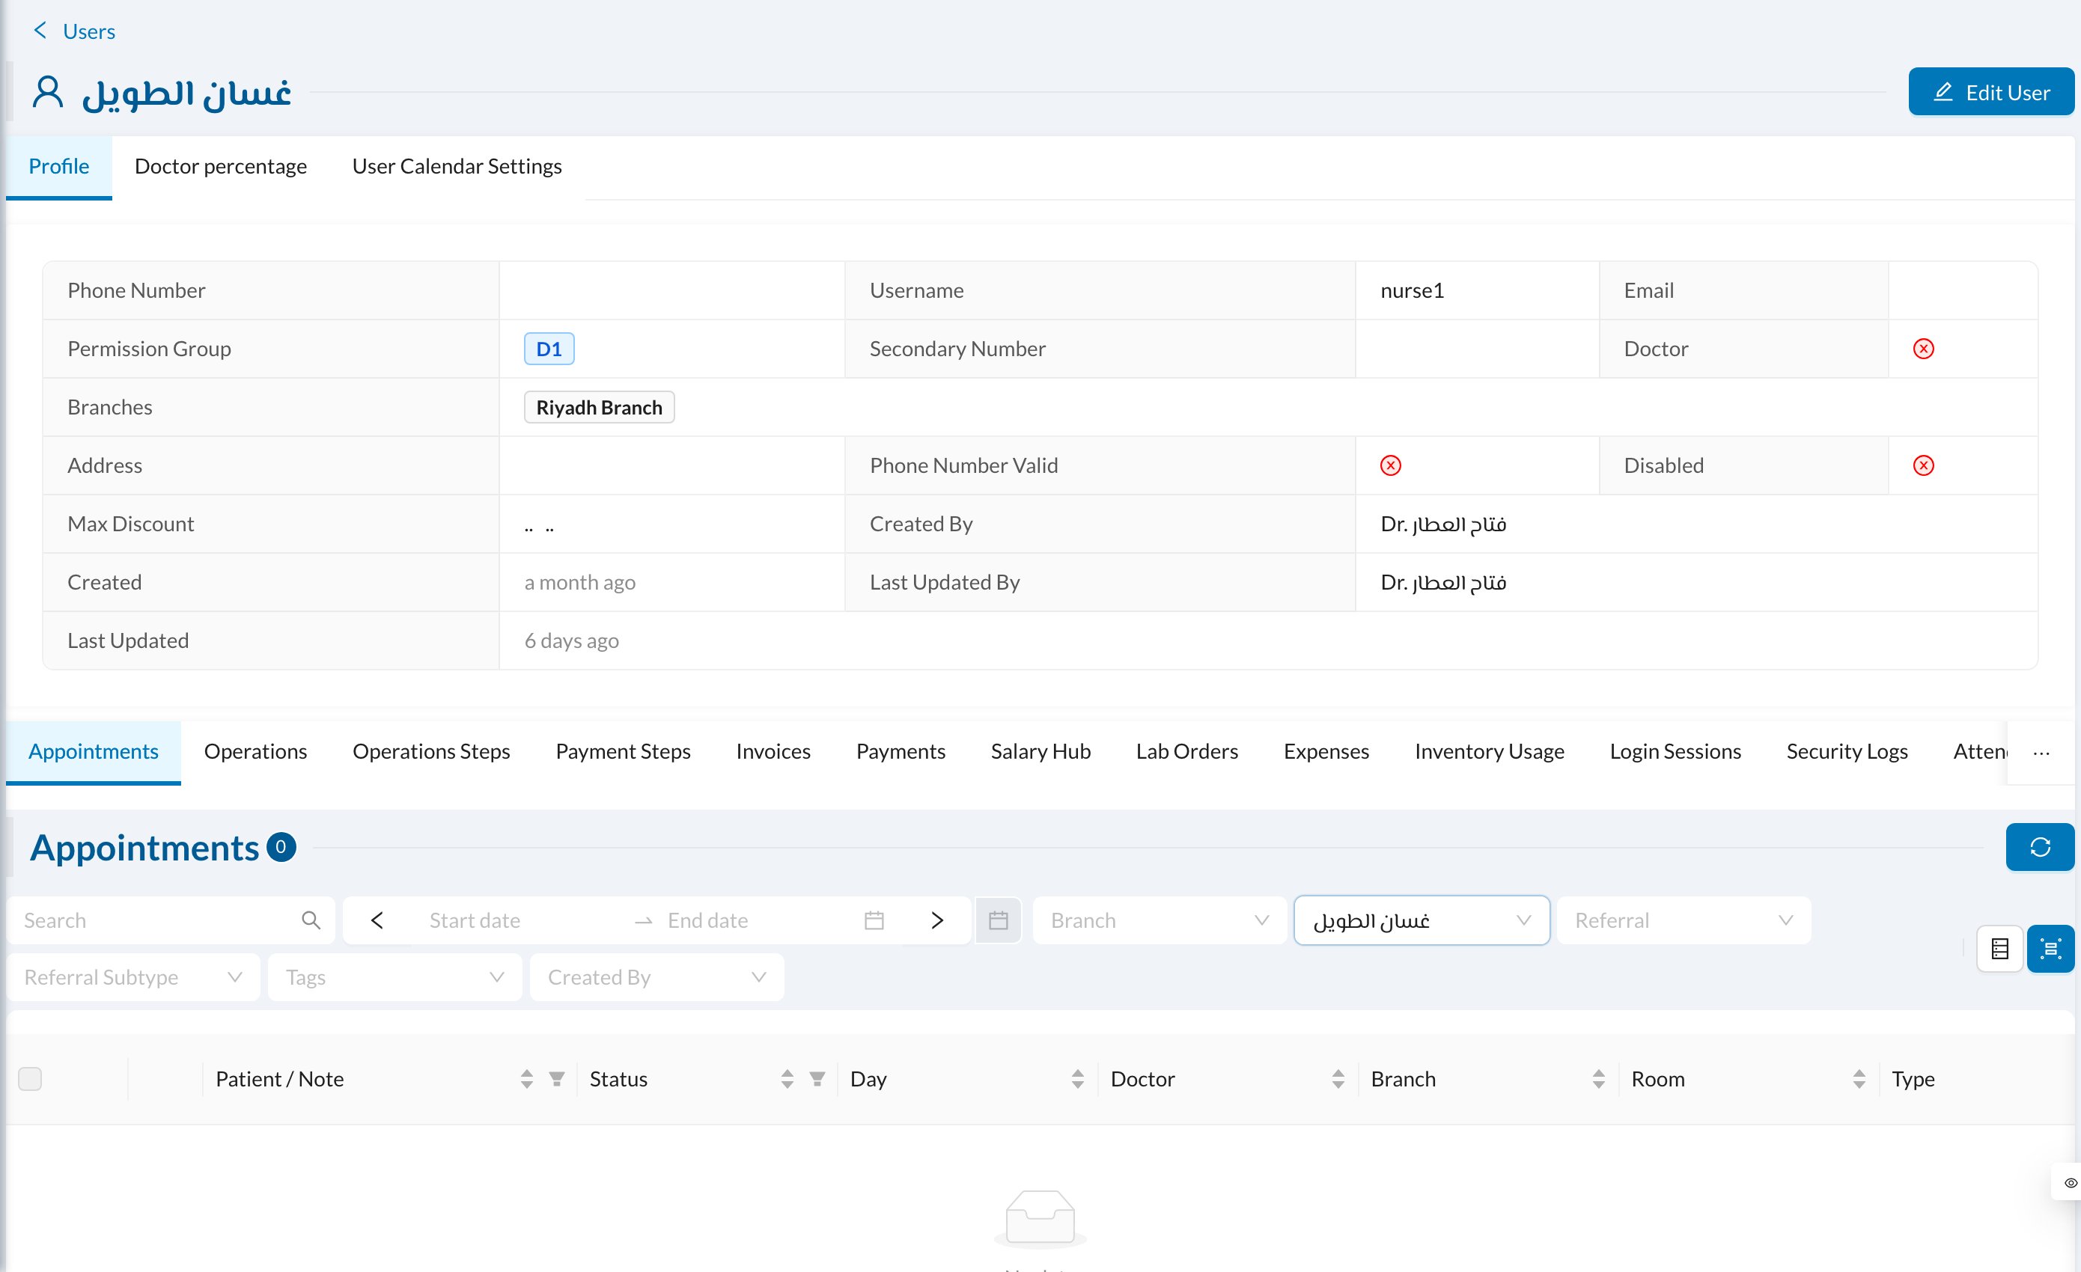
Task: Sort the Room column
Action: [1859, 1079]
